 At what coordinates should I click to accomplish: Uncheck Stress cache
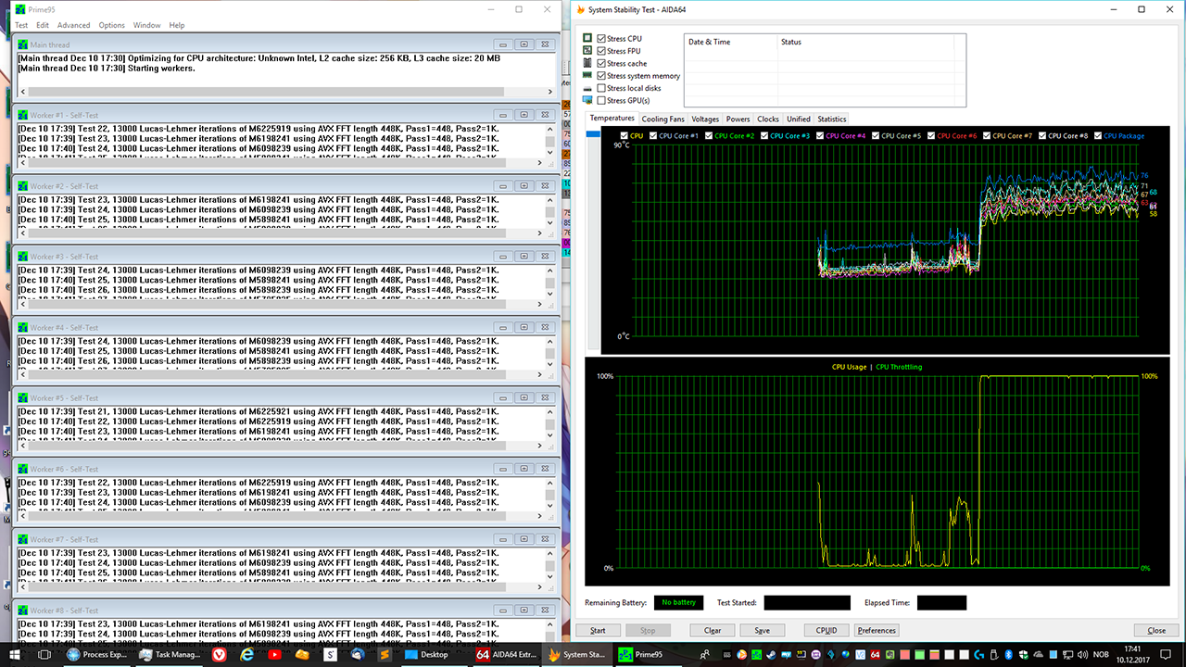coord(602,63)
